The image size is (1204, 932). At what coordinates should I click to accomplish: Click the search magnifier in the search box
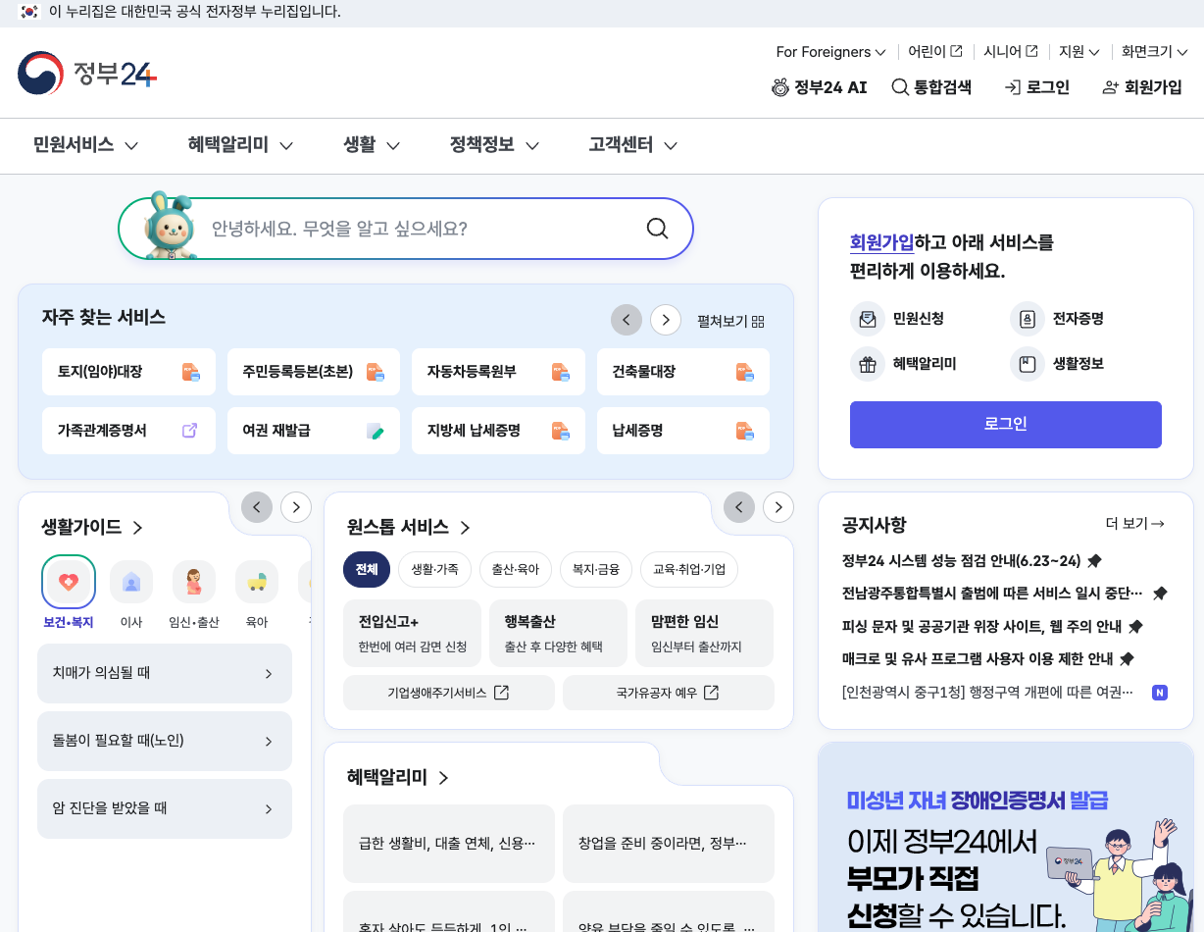tap(657, 229)
